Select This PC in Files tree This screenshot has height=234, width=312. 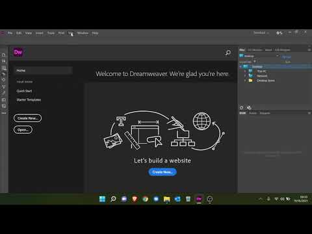pyautogui.click(x=262, y=71)
